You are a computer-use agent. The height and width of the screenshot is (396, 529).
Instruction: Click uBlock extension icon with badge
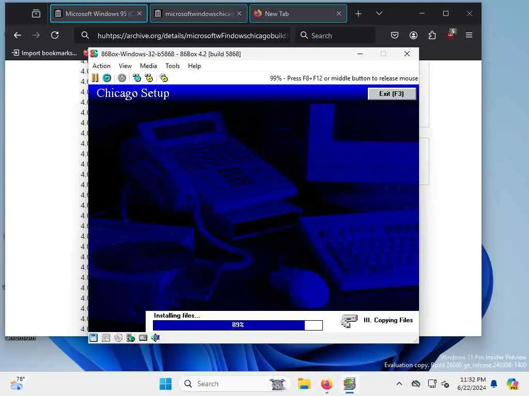click(450, 35)
